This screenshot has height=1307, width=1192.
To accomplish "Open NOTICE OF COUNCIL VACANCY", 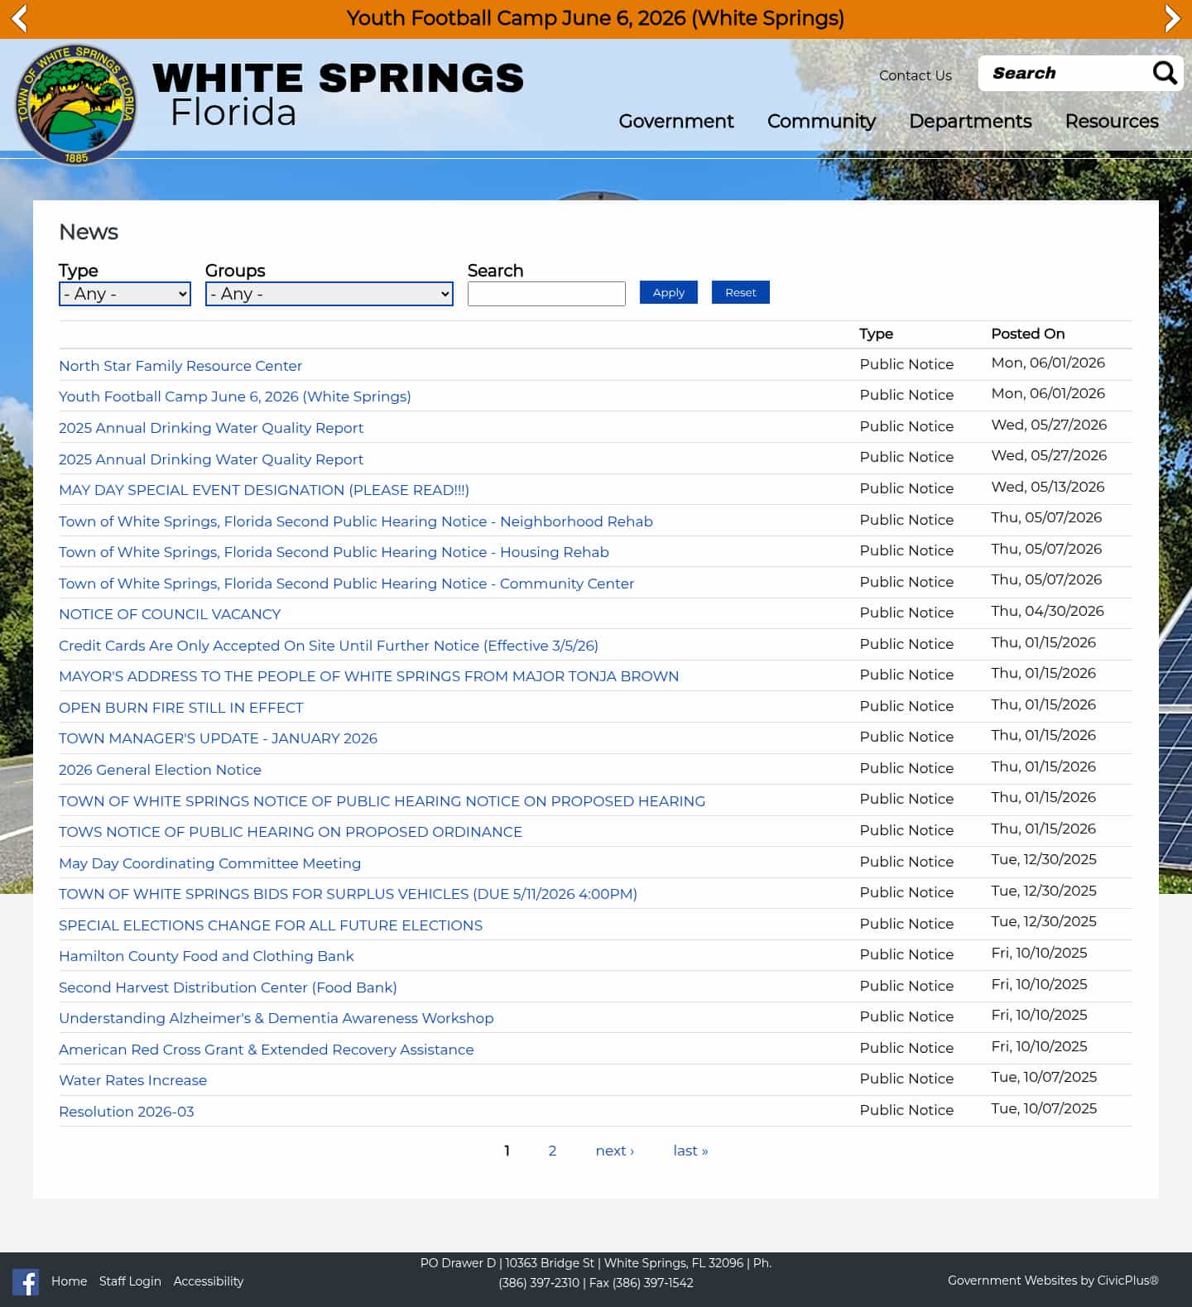I will point(170,614).
